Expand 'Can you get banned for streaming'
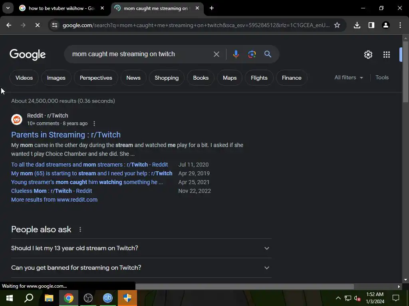This screenshot has height=306, width=409. (141, 268)
